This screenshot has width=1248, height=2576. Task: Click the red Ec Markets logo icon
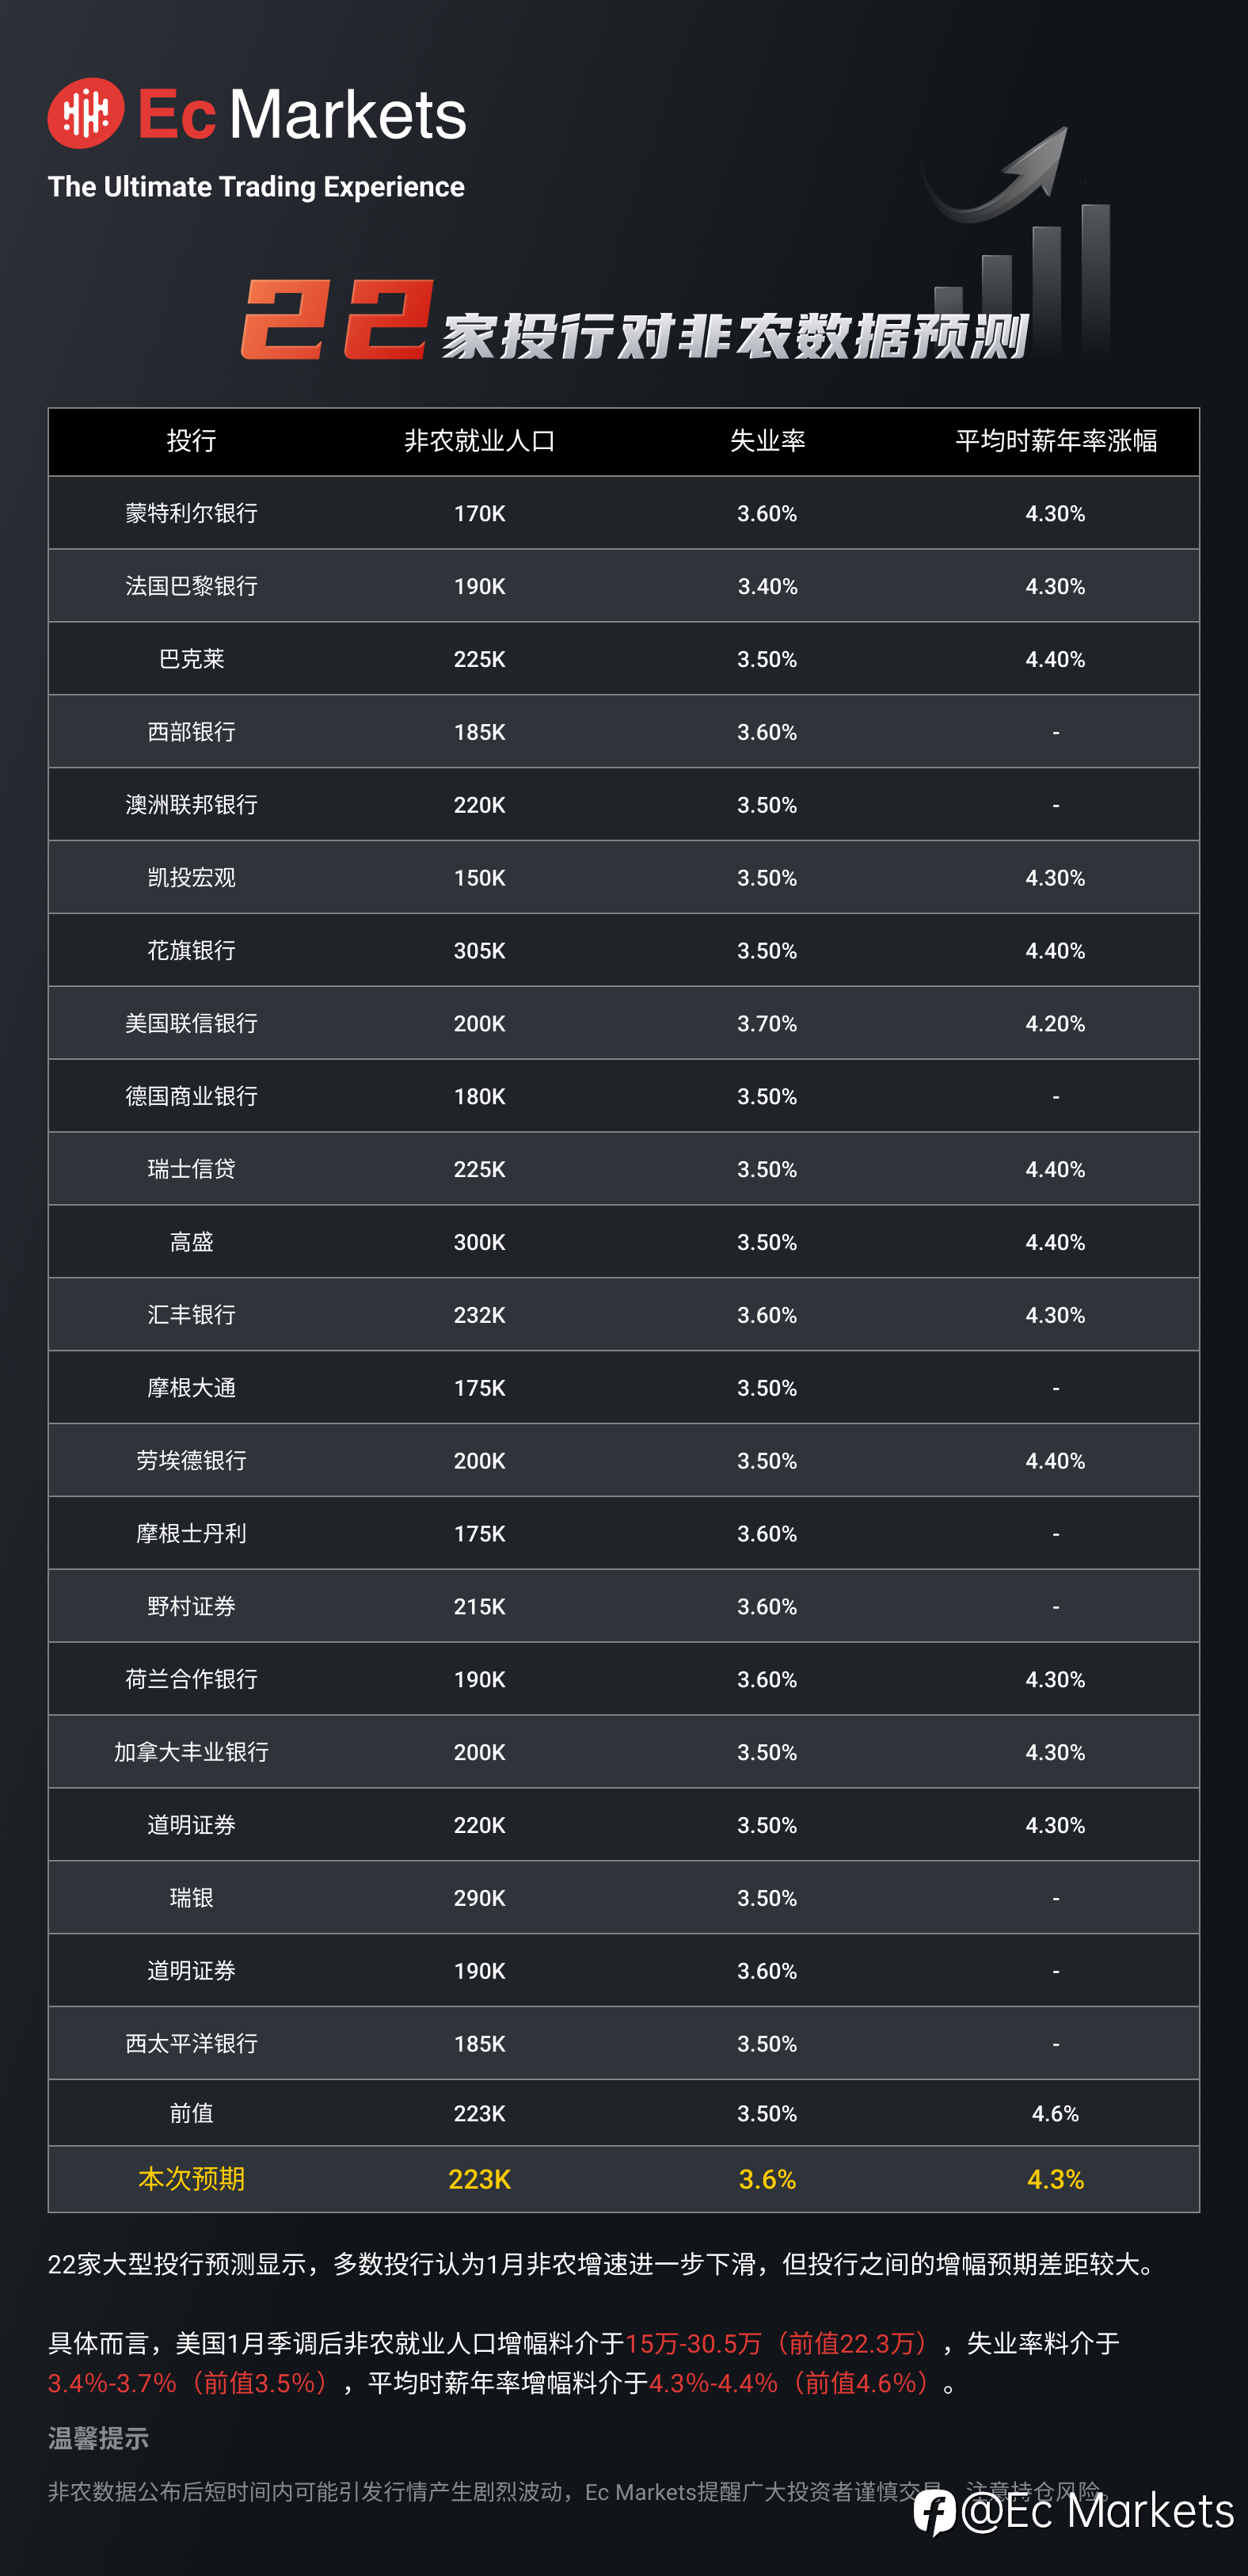(86, 113)
